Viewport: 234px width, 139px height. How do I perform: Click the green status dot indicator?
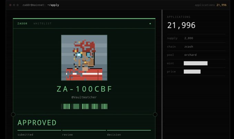(150, 24)
